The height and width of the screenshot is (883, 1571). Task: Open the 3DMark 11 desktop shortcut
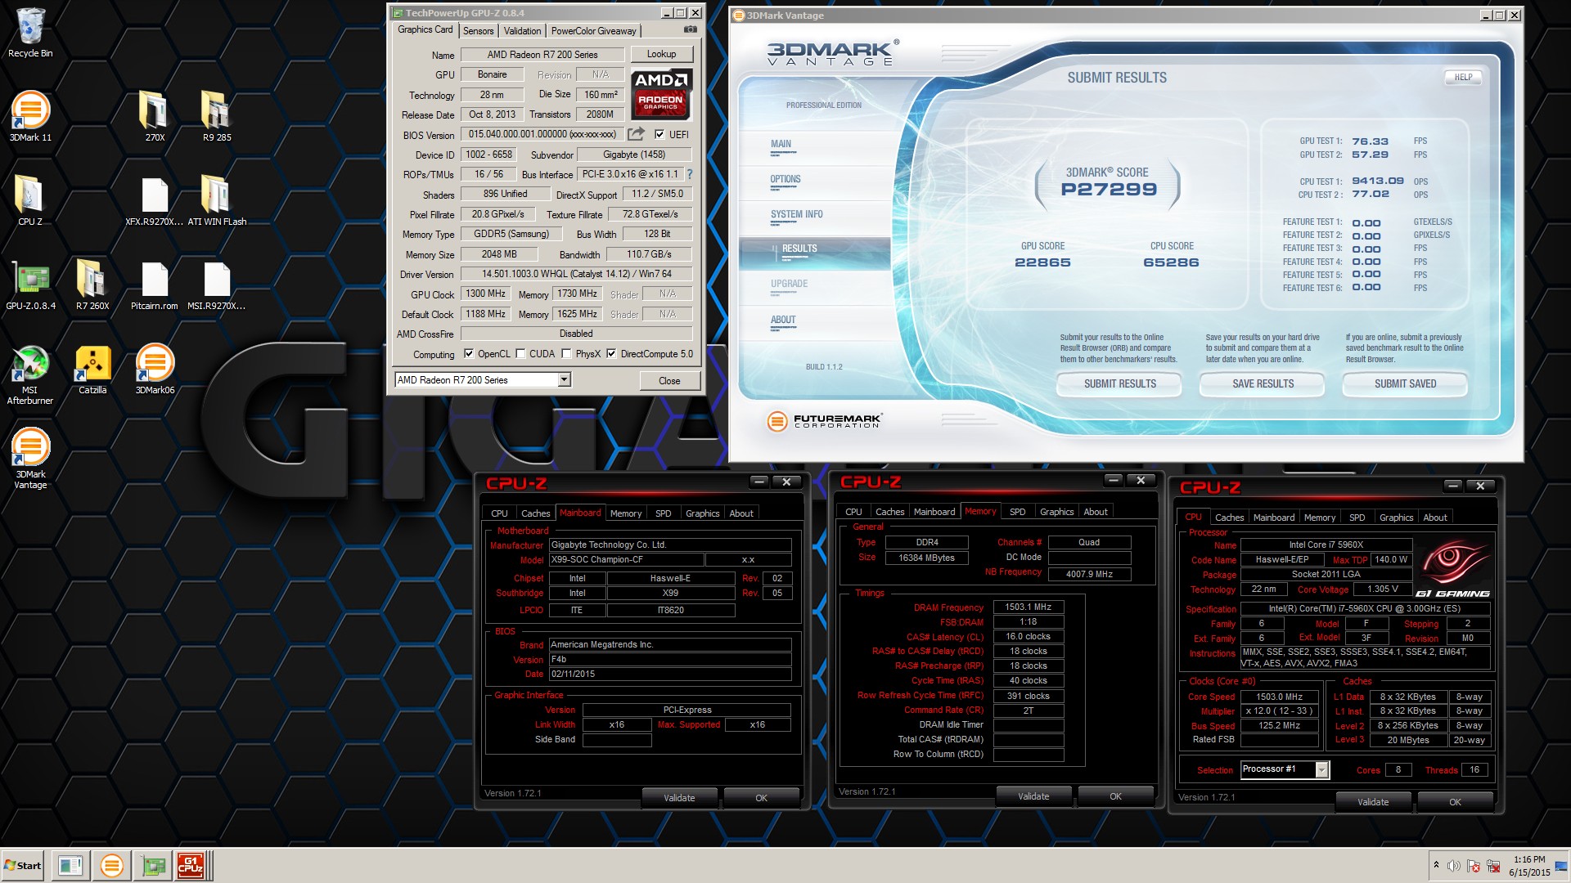(x=30, y=116)
